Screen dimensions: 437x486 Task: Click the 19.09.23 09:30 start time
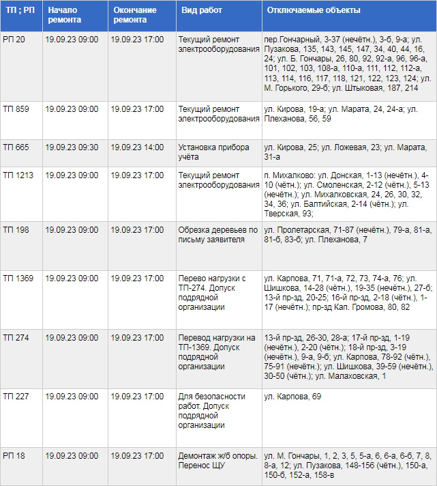[x=72, y=147]
